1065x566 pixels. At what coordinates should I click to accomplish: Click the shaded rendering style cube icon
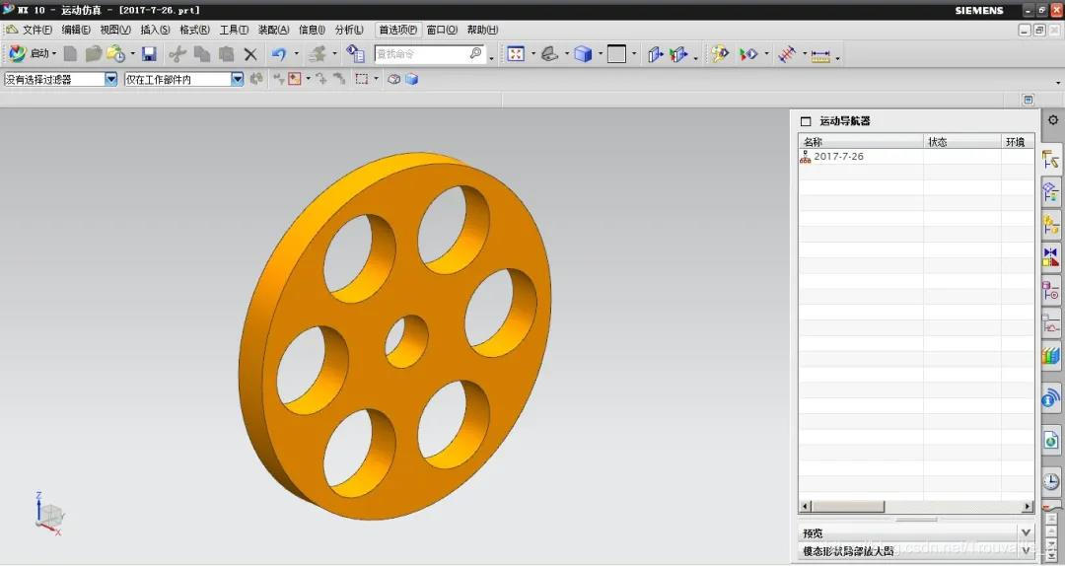point(583,53)
